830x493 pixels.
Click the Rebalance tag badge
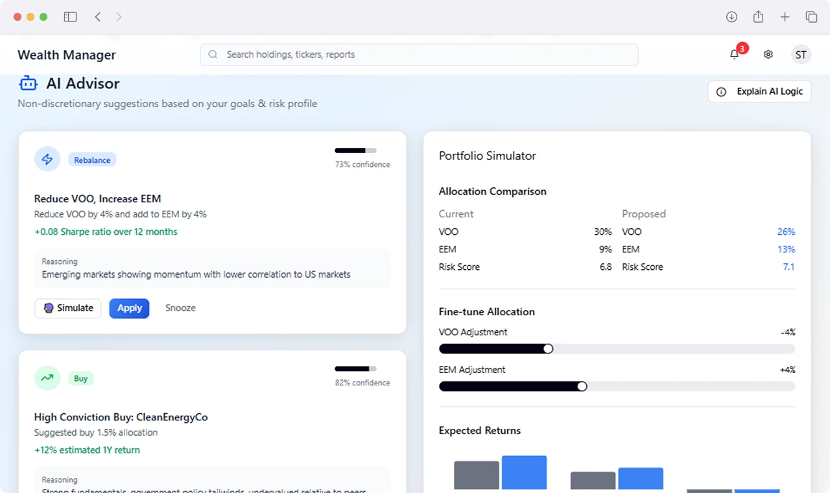92,160
